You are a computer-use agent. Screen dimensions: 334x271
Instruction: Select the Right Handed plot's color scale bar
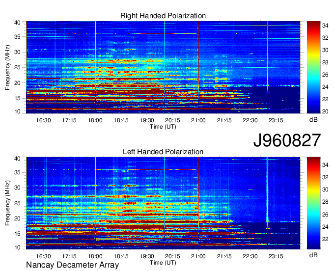pyautogui.click(x=313, y=67)
